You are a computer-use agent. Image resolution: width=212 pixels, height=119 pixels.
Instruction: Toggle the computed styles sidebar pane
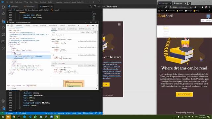(x=94, y=32)
